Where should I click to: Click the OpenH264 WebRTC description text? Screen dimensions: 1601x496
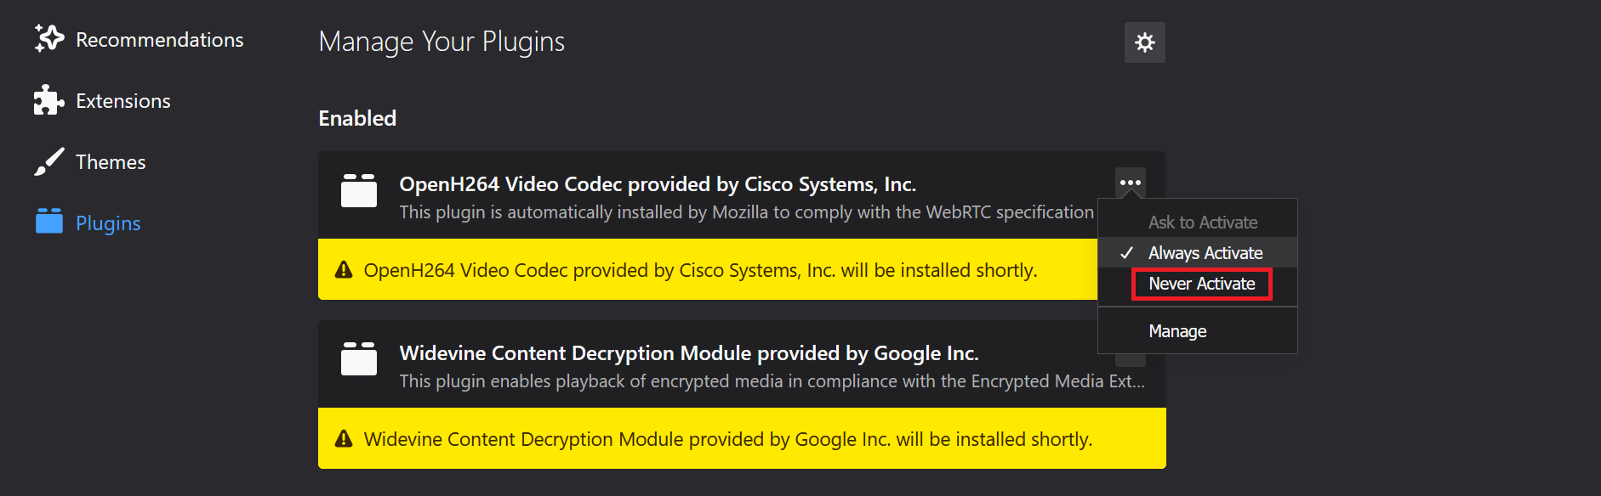pyautogui.click(x=746, y=212)
